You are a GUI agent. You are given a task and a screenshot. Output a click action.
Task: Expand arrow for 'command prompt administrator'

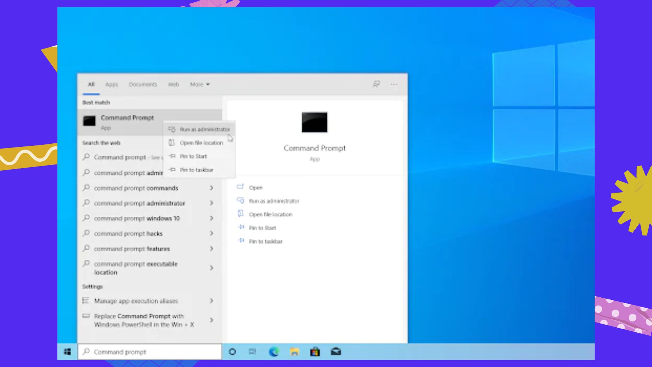212,203
